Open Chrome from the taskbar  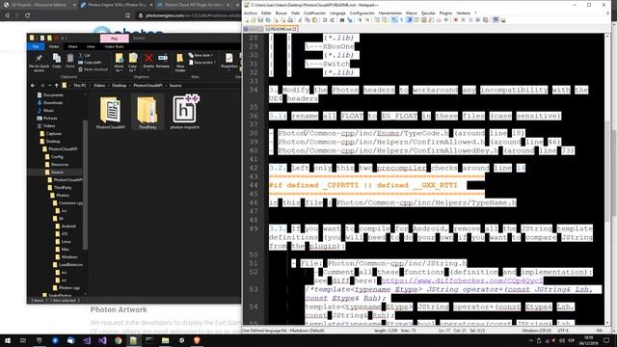(118, 340)
